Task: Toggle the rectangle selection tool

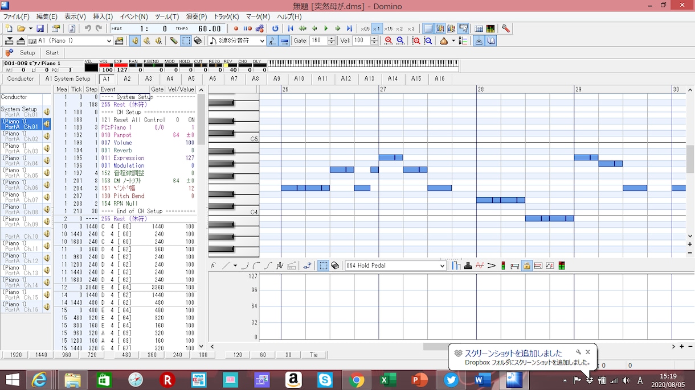Action: pyautogui.click(x=186, y=41)
